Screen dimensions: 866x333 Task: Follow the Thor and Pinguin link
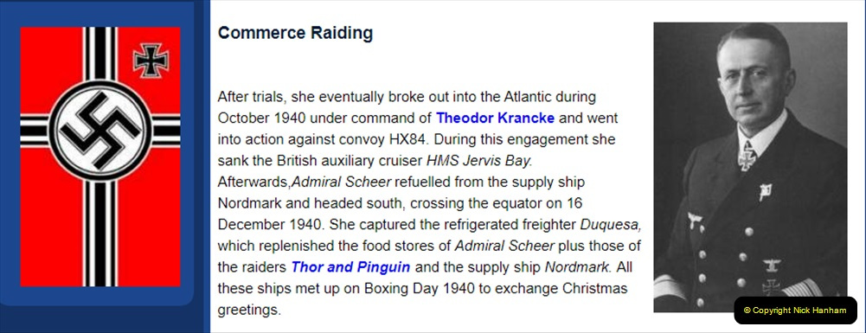point(350,268)
